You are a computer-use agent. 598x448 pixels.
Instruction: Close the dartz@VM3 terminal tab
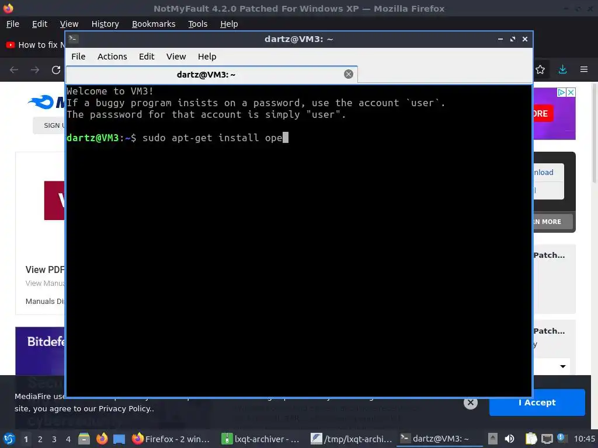coord(348,74)
